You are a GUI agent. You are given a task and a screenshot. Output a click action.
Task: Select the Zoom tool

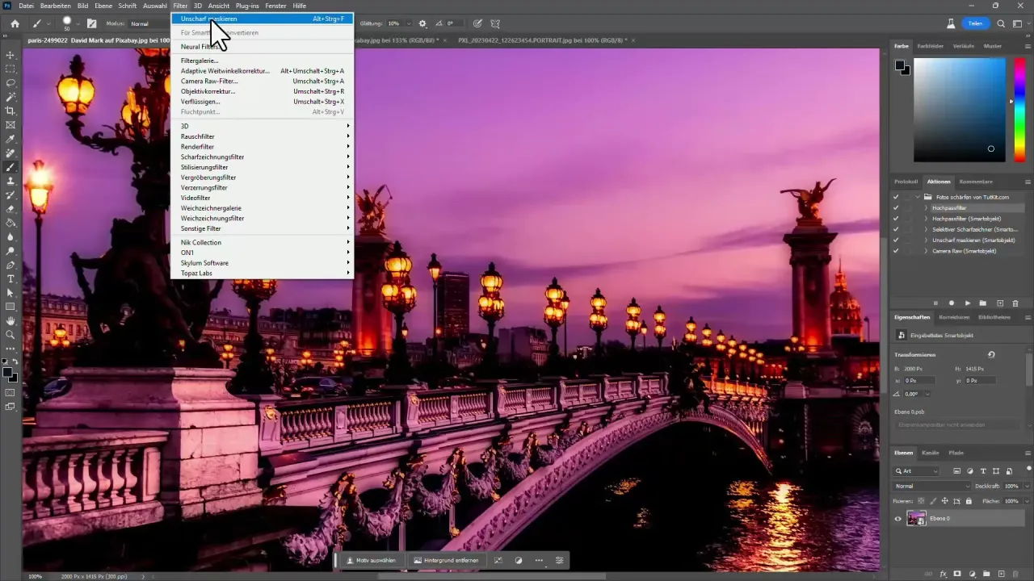(x=11, y=334)
